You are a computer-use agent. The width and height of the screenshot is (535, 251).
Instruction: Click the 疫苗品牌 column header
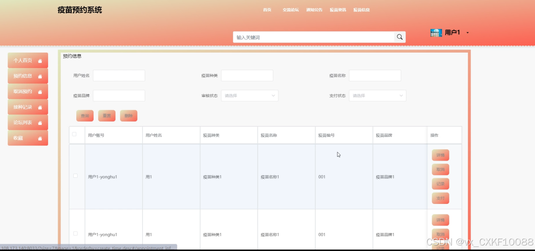click(384, 135)
